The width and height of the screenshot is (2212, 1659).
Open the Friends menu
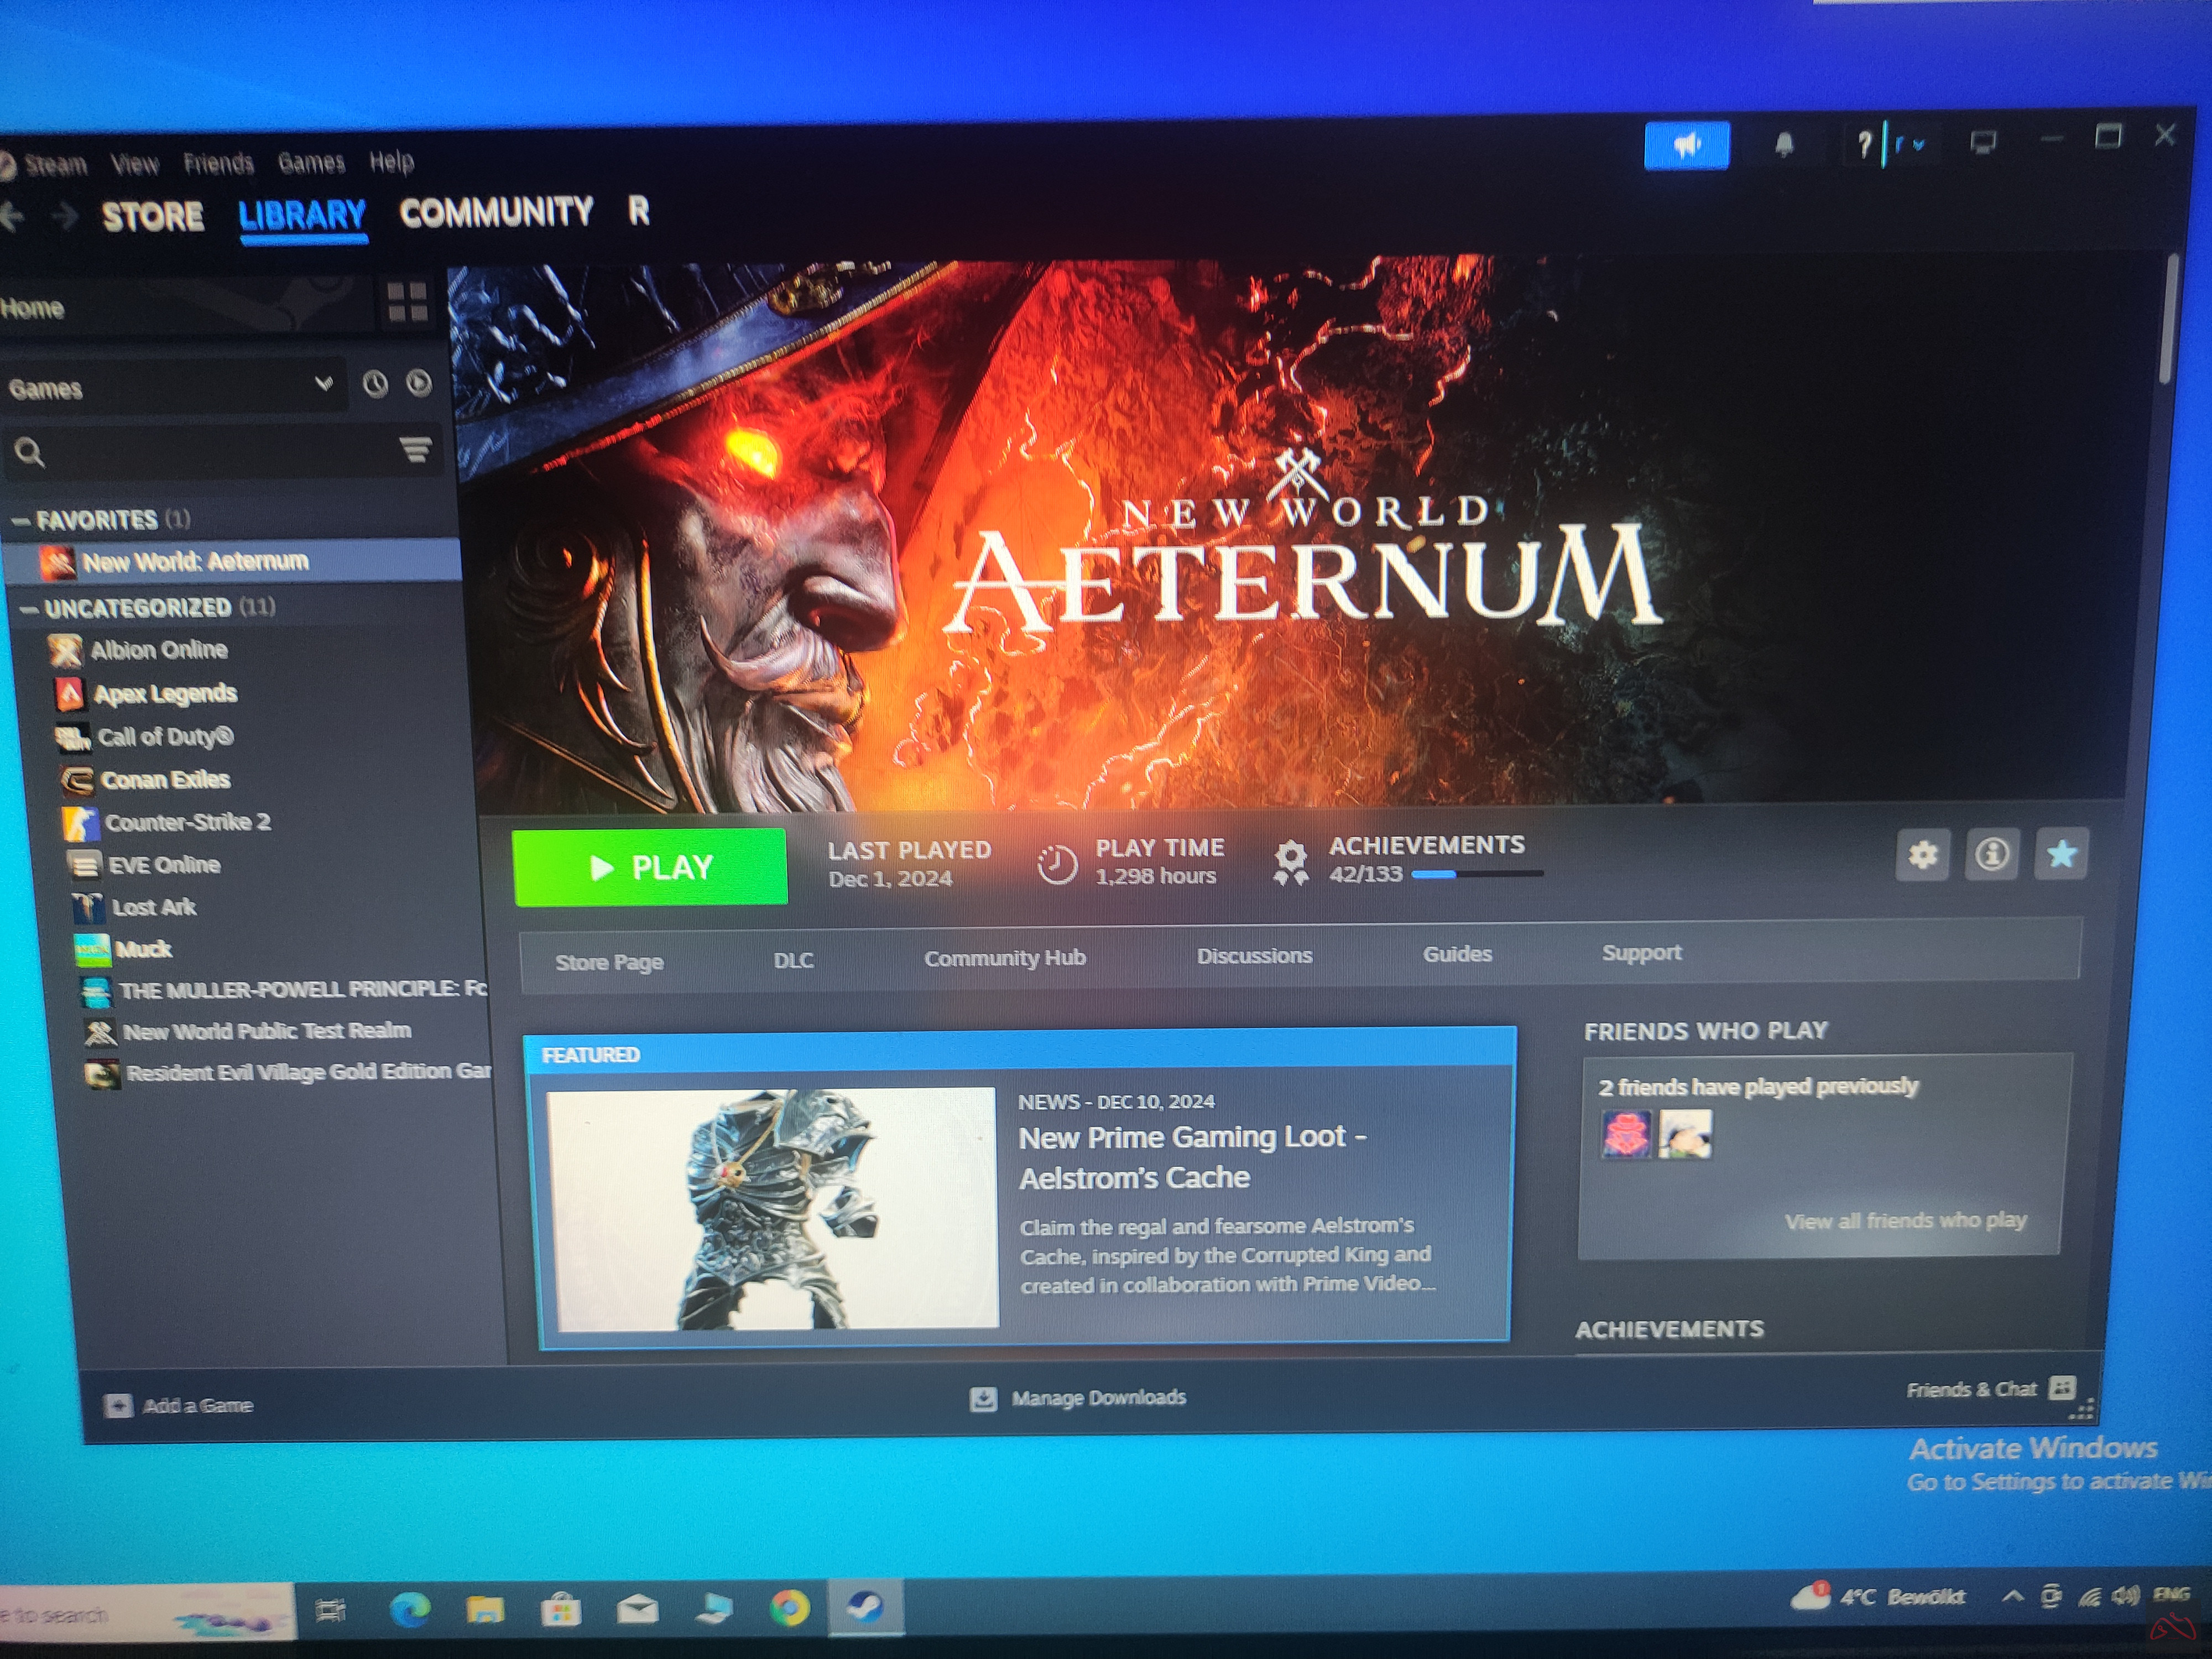coord(218,163)
